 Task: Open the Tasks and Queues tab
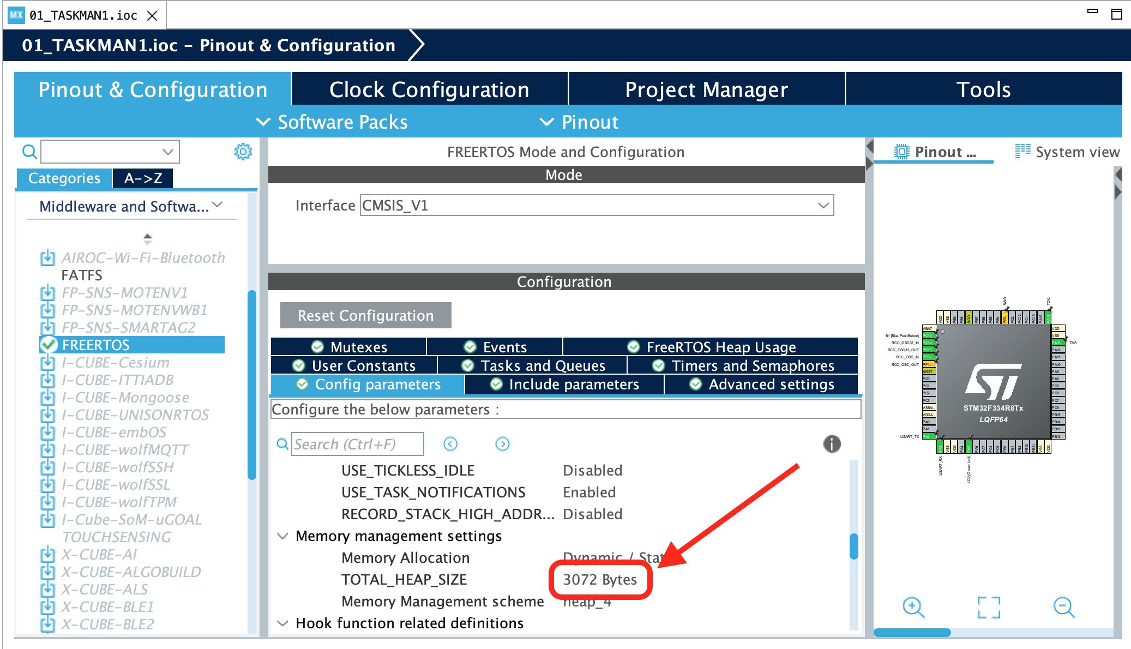[x=533, y=365]
